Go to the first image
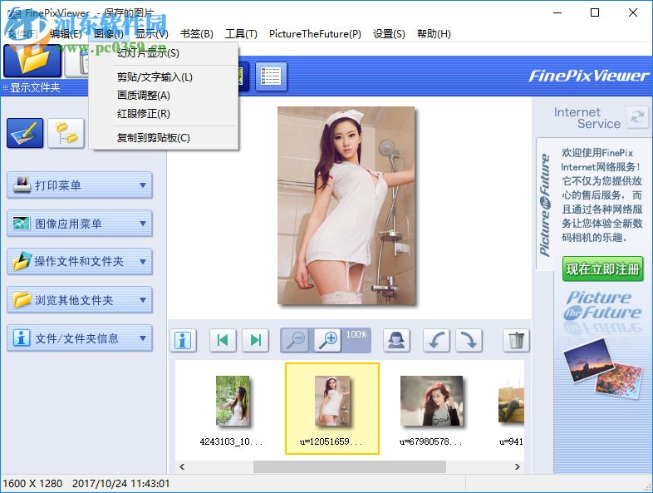The width and height of the screenshot is (653, 493). (x=223, y=341)
